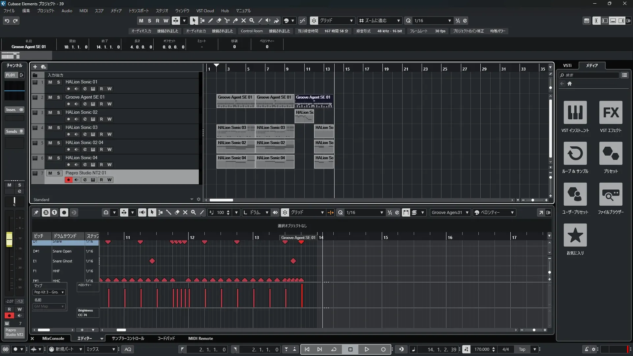Select the Glue tool in top toolbar

pyautogui.click(x=235, y=20)
